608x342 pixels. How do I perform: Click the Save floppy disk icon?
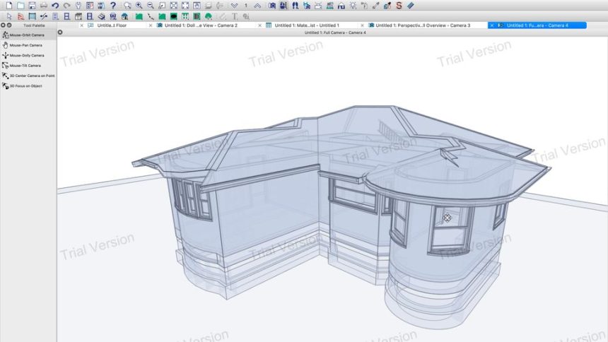(x=32, y=6)
